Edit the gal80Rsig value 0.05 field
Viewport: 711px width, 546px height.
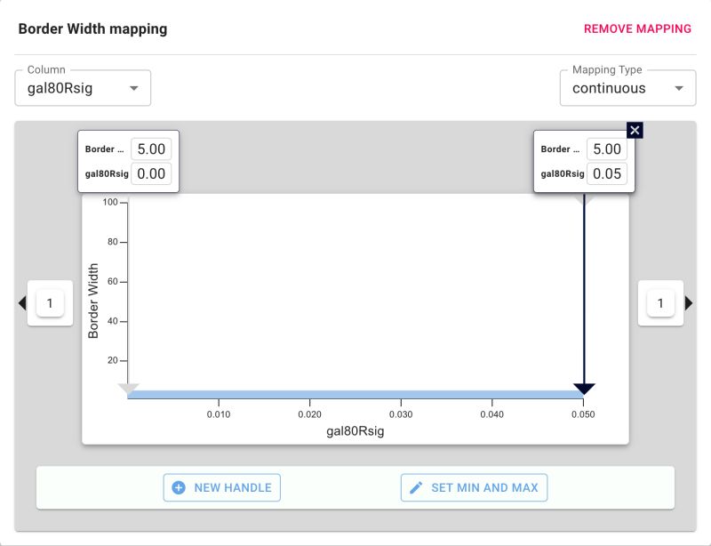coord(608,173)
